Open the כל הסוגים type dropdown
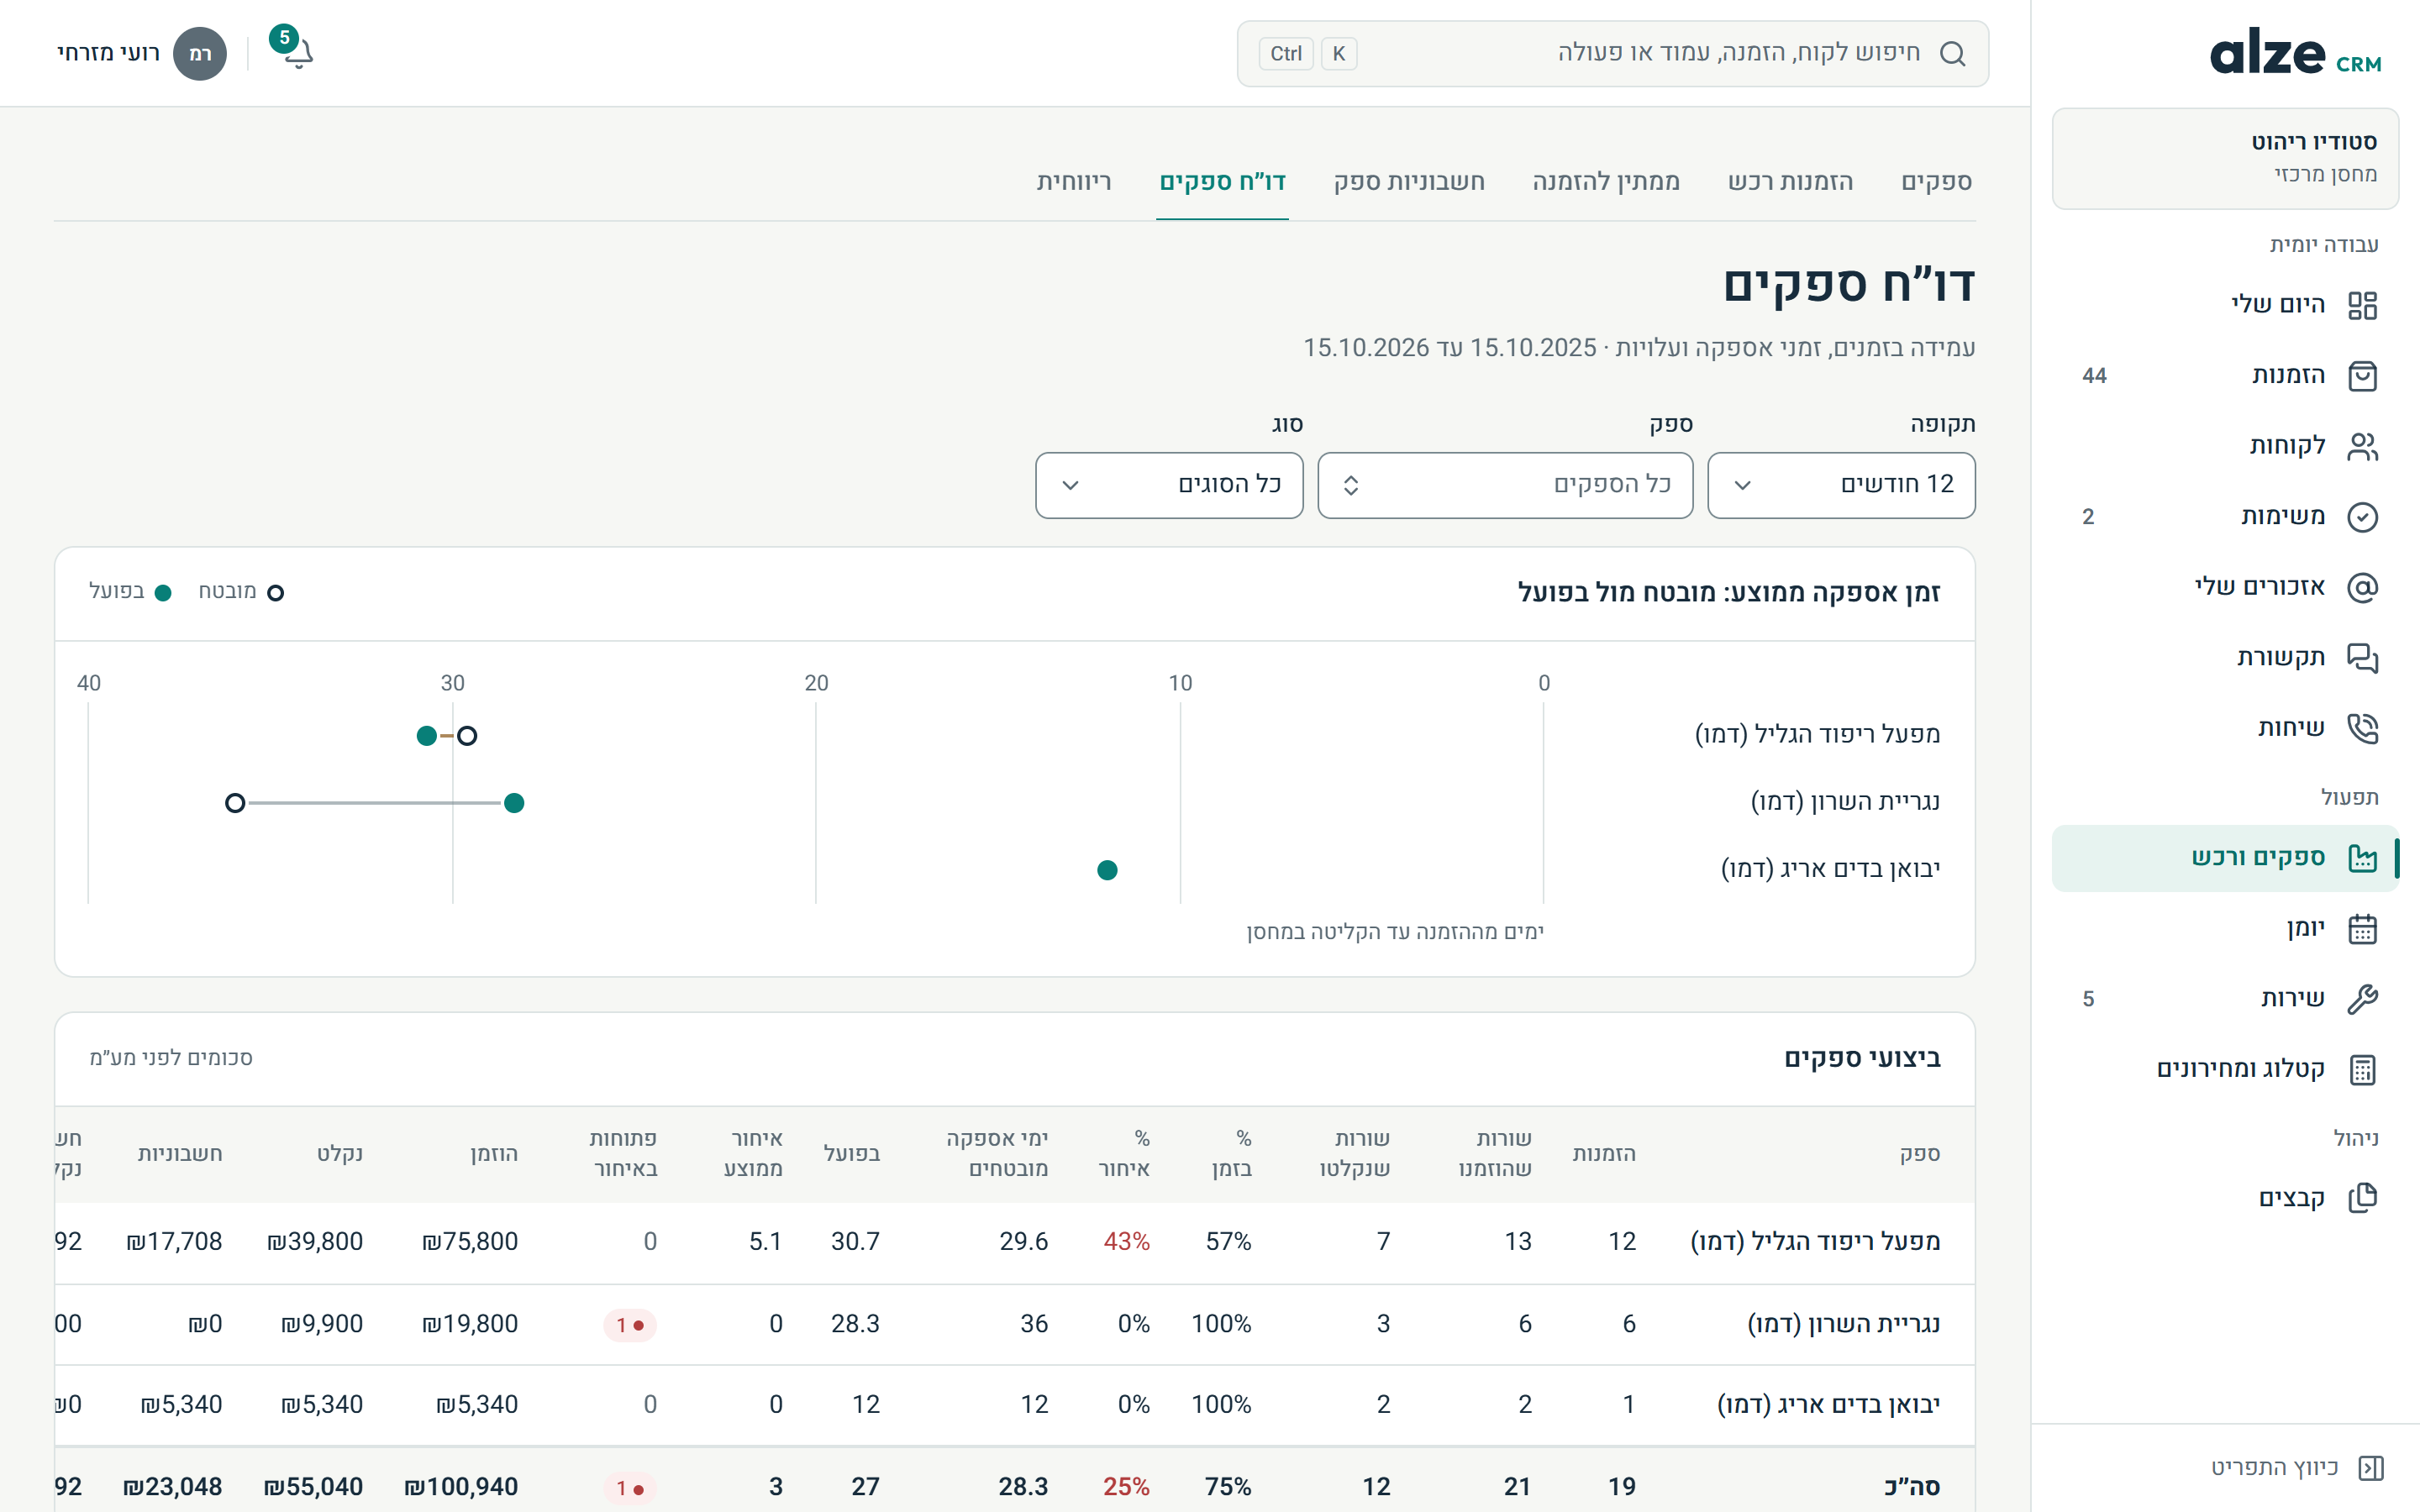The width and height of the screenshot is (2420, 1512). (1169, 485)
